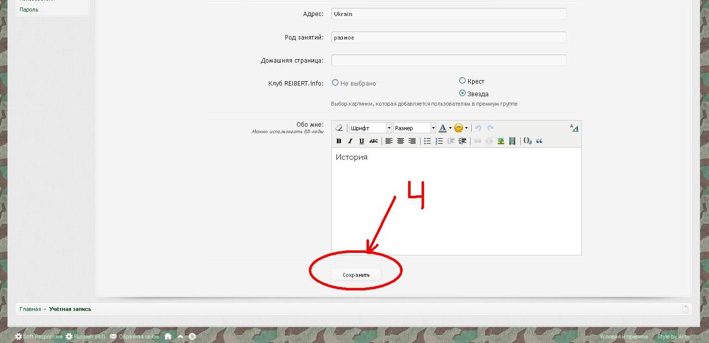
Task: Click the redo icon
Action: [490, 128]
